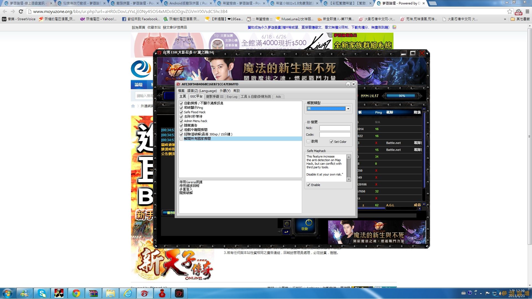Open Skype from the taskbar

[42, 293]
